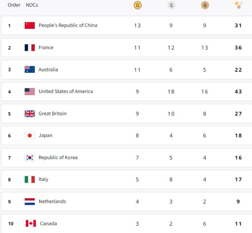Click United States total count 43
Screen dimensions: 252x233
coord(238,91)
